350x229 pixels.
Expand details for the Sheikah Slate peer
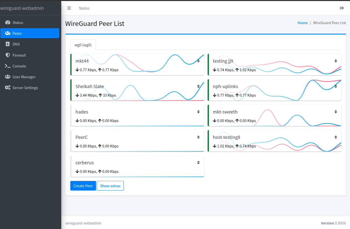point(198,86)
